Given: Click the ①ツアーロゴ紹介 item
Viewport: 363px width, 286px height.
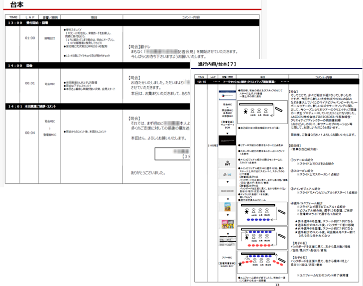Looking at the screenshot, I should [302, 160].
